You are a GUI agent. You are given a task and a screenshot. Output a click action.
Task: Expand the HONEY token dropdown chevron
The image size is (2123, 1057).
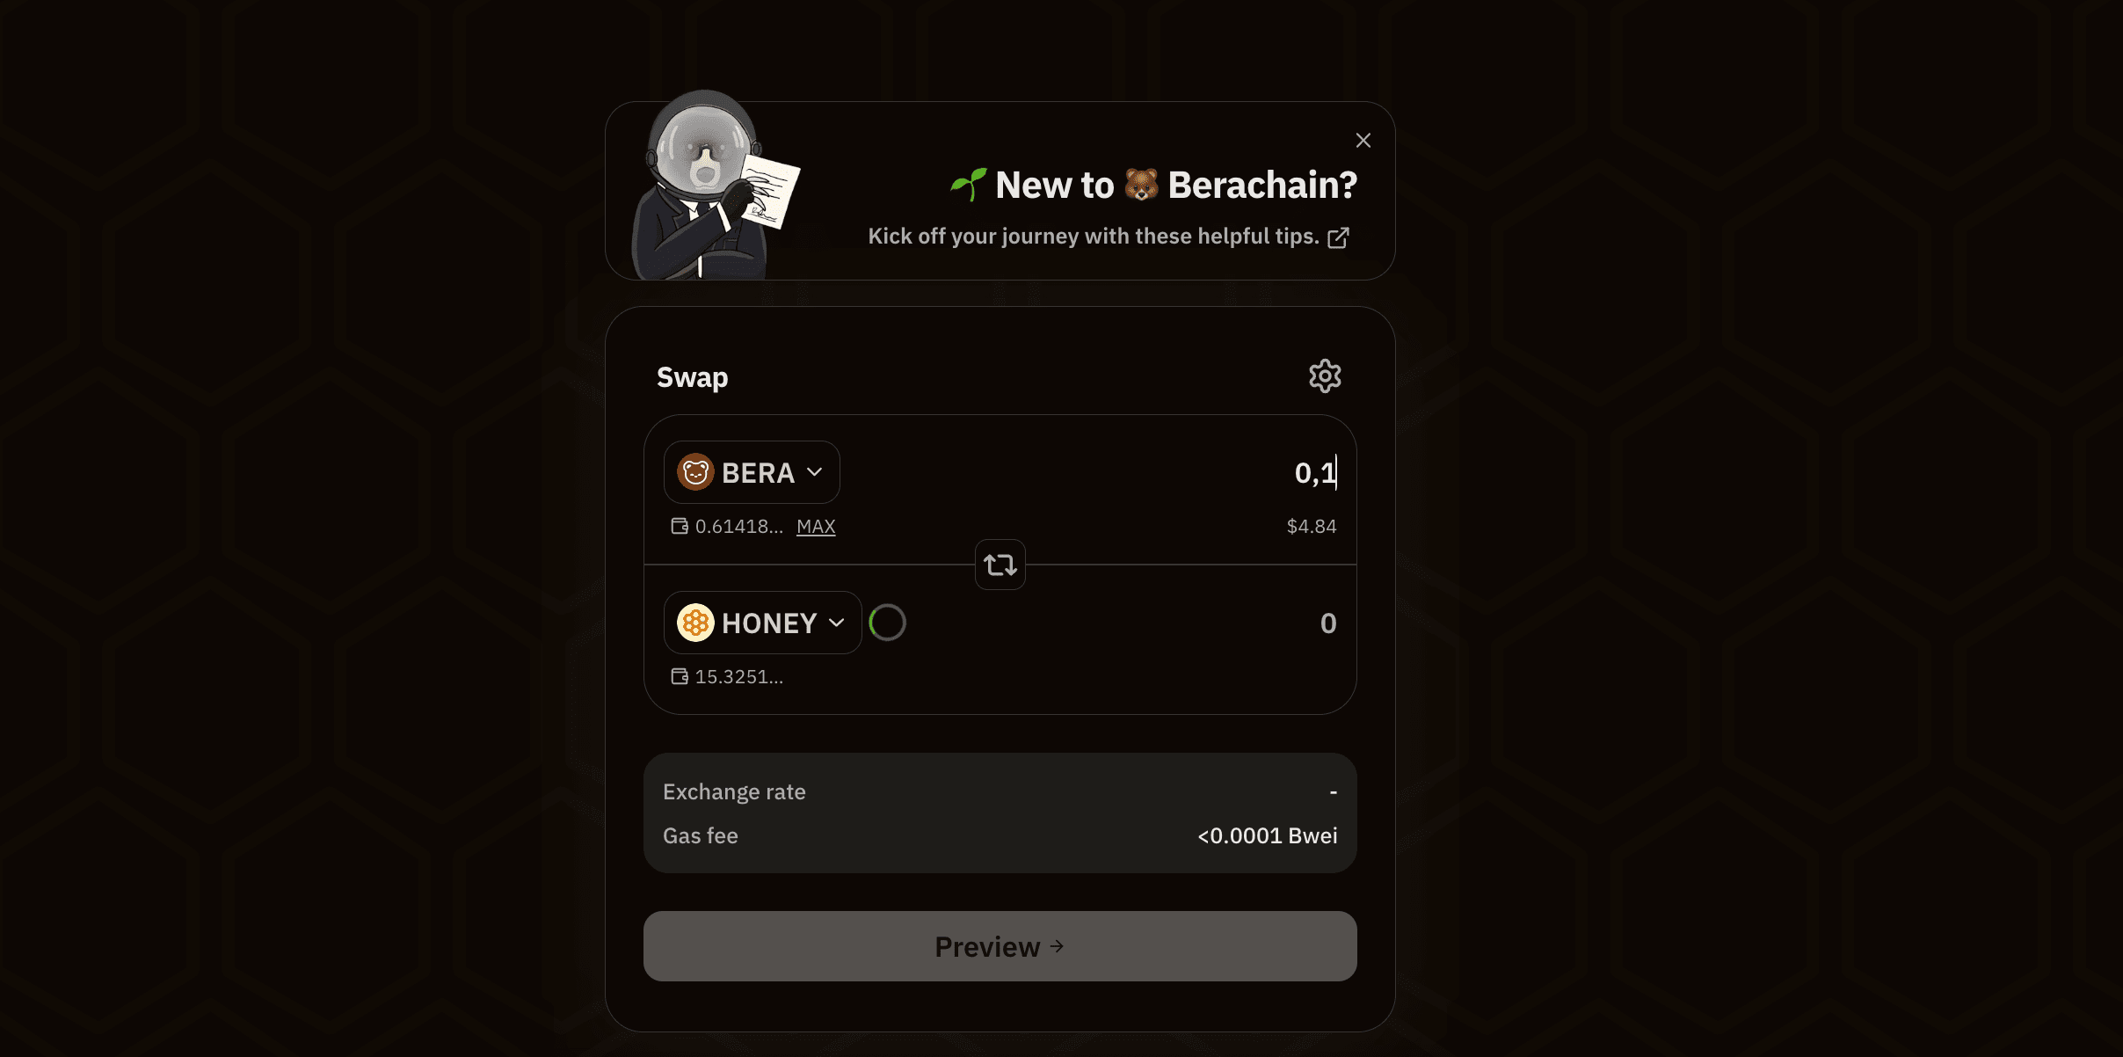coord(837,623)
